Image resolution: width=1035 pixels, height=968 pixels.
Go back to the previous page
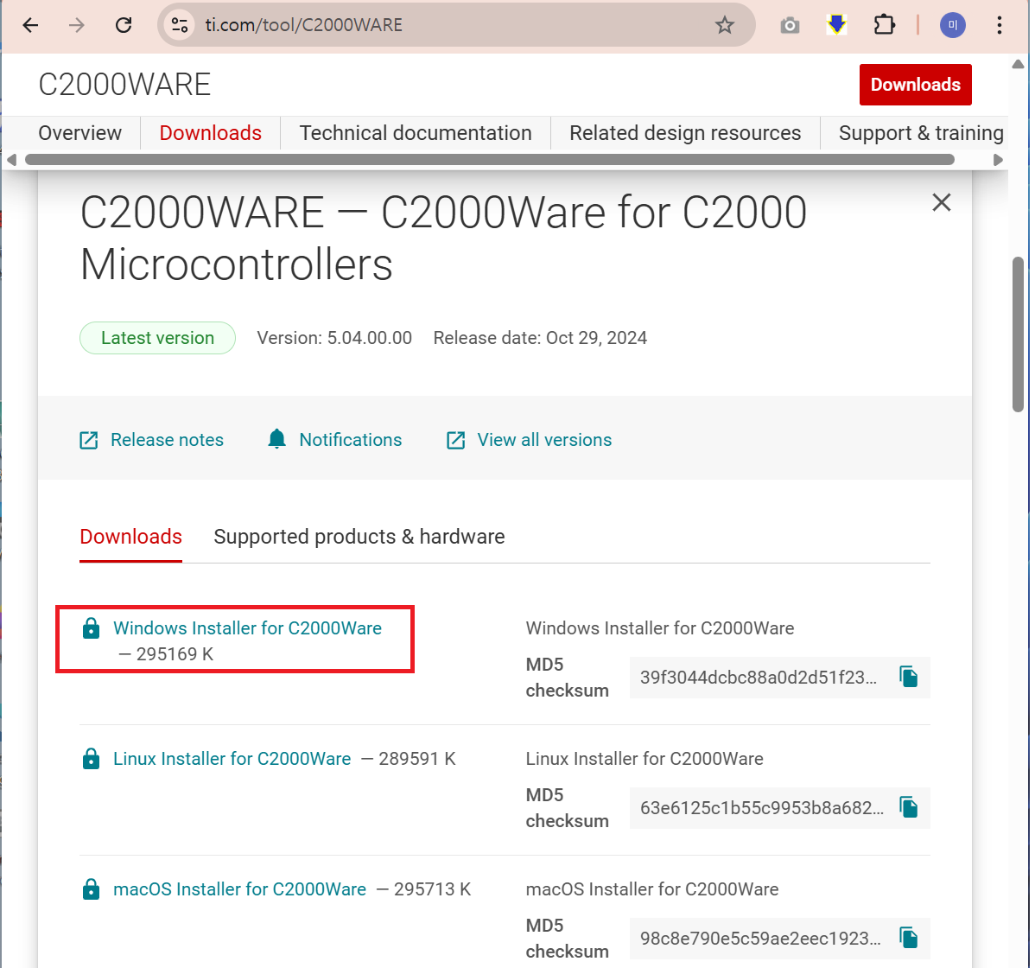click(x=30, y=25)
